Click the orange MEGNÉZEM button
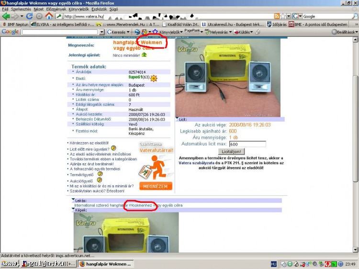The width and height of the screenshot is (359, 269). pyautogui.click(x=156, y=186)
